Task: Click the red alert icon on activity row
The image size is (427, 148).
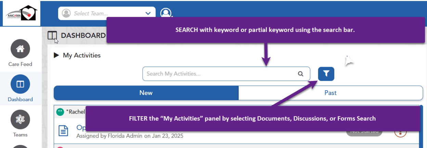Action: click(x=400, y=132)
